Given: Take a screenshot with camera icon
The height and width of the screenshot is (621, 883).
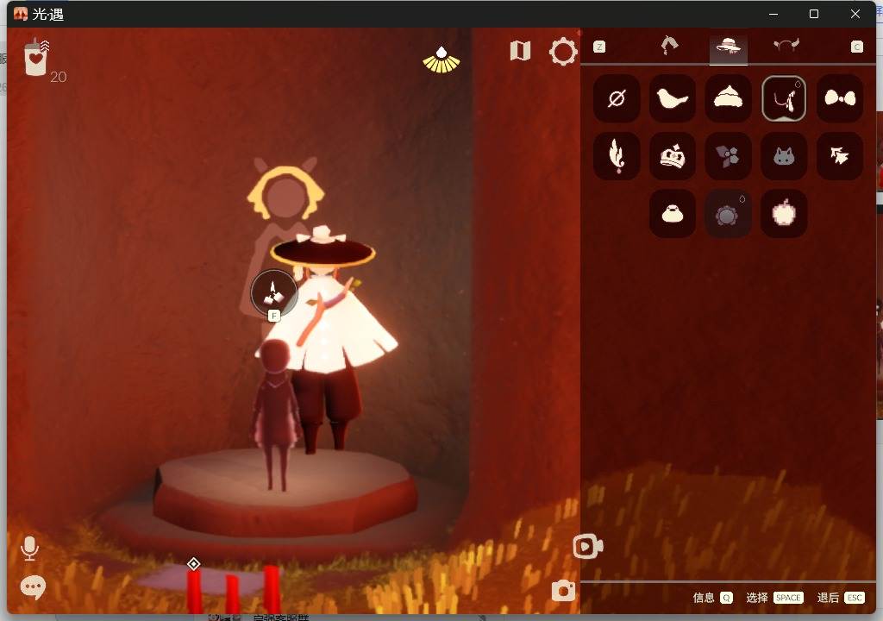Looking at the screenshot, I should pos(564,591).
